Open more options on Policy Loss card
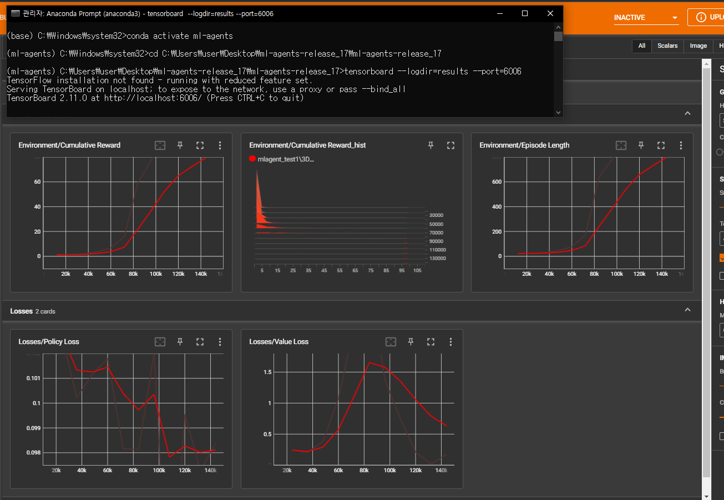 click(220, 342)
